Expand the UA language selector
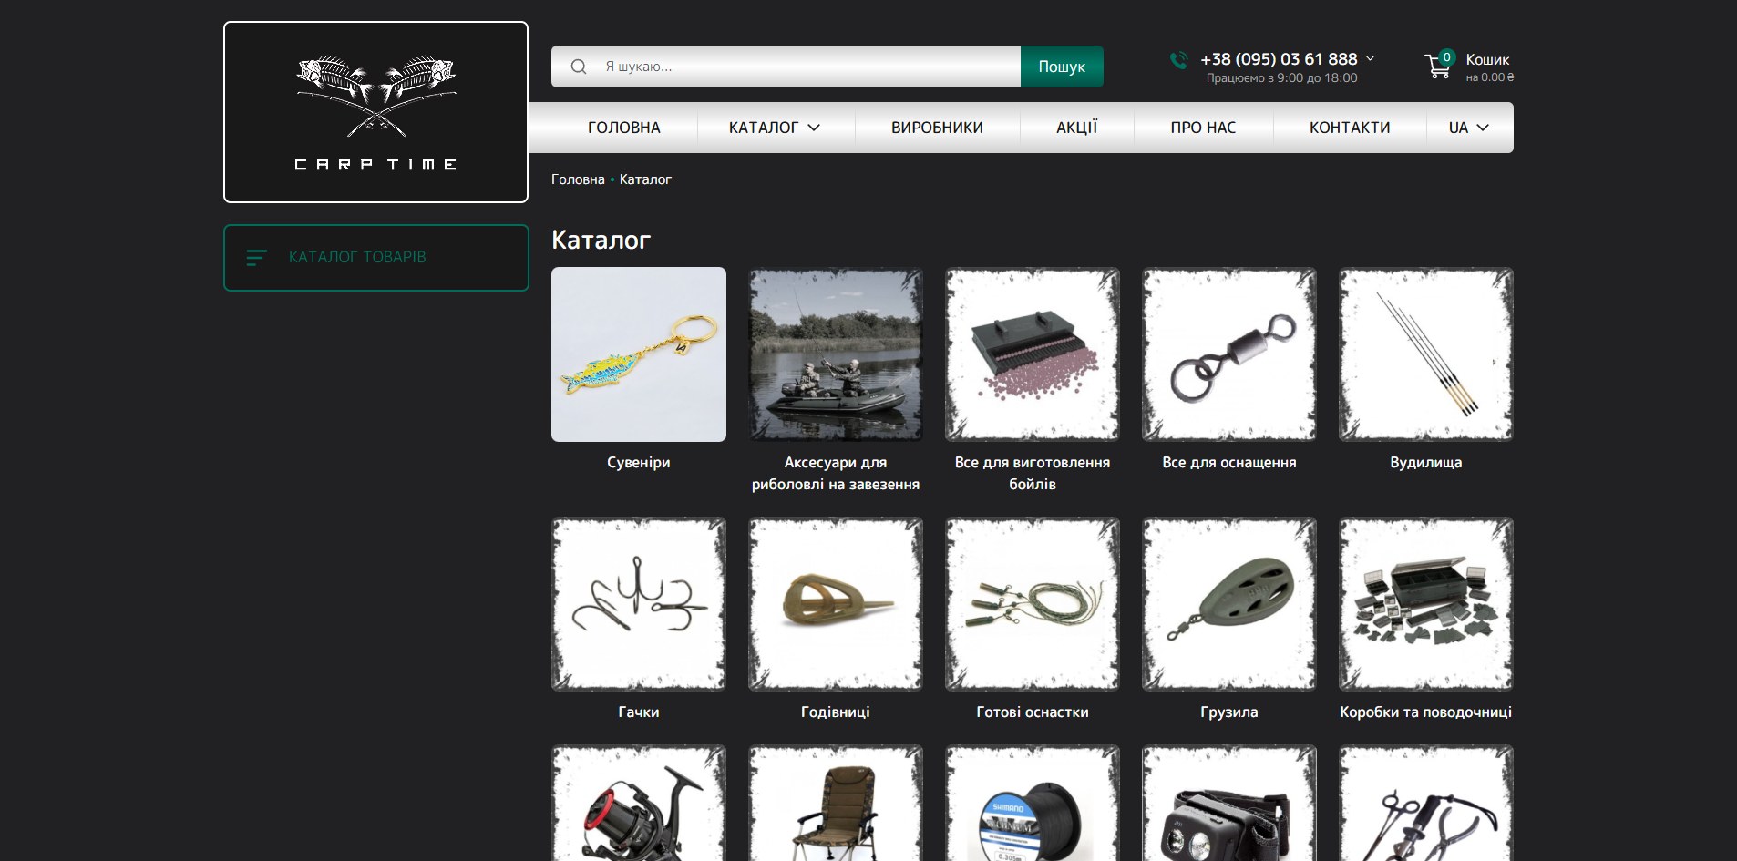The image size is (1737, 861). pyautogui.click(x=1469, y=128)
